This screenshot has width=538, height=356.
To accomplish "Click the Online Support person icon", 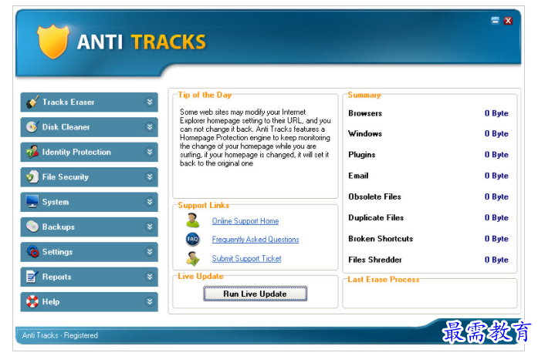I will (193, 220).
